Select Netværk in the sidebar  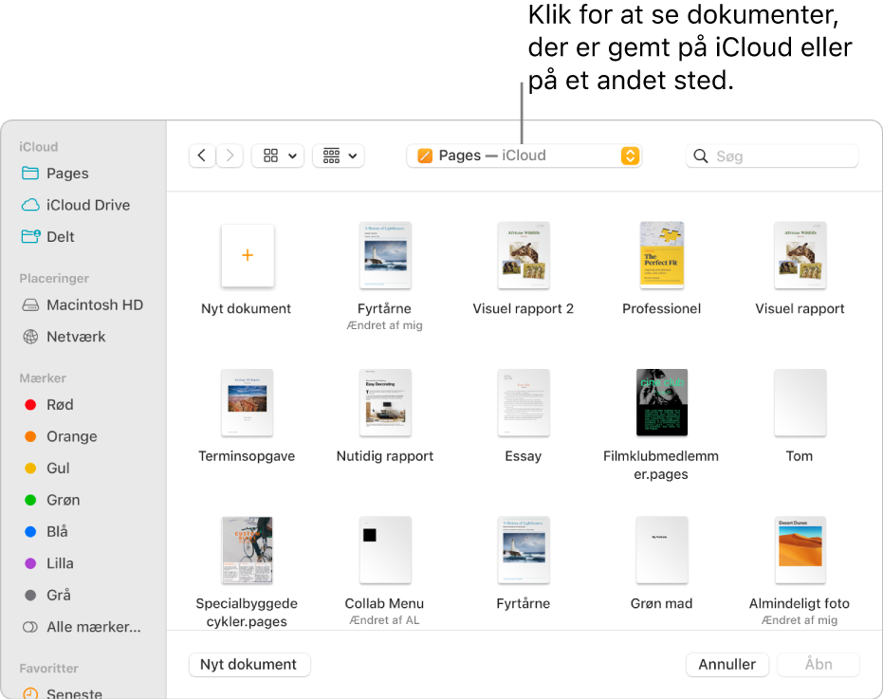tap(76, 337)
